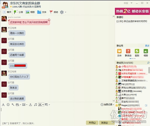The width and height of the screenshot is (150, 126).
Task: Click the star icon beside 1000人群
Action: pyautogui.click(x=11, y=7)
